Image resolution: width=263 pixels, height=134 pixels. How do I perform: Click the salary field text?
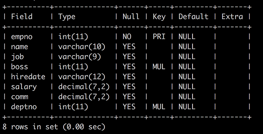tap(24, 87)
